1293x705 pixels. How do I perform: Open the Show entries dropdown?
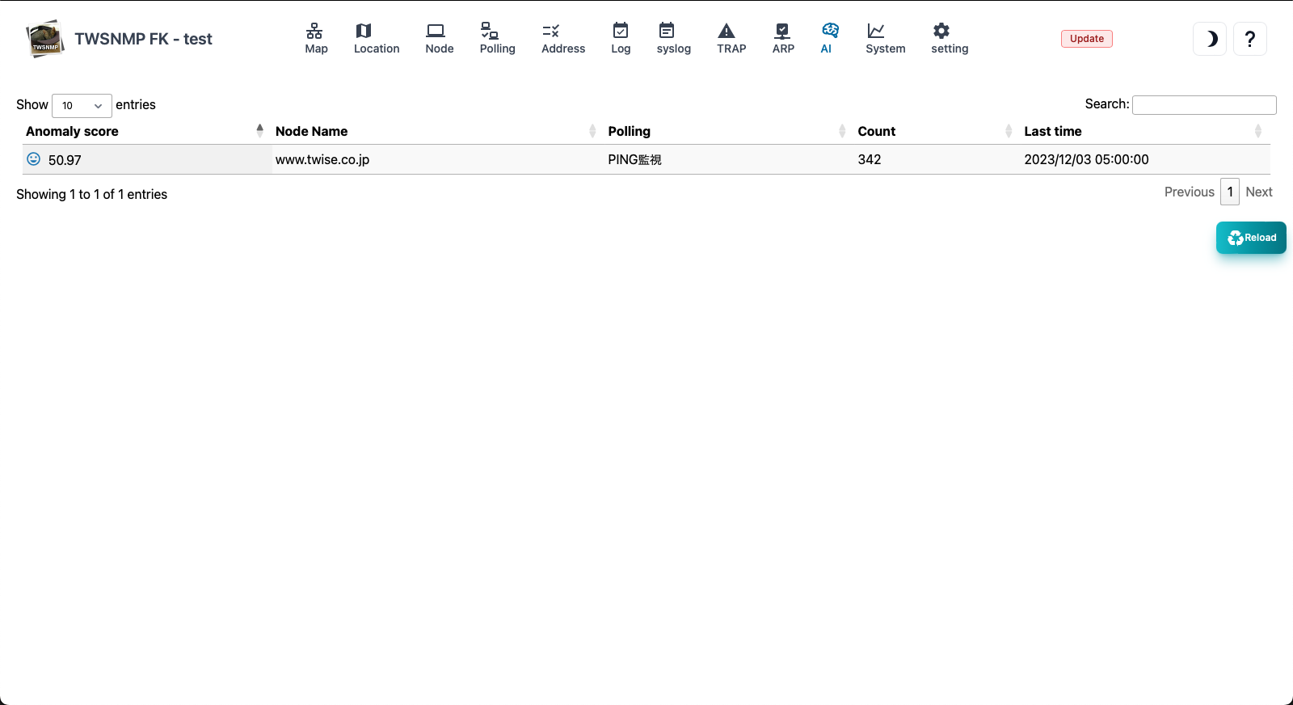[x=82, y=105]
